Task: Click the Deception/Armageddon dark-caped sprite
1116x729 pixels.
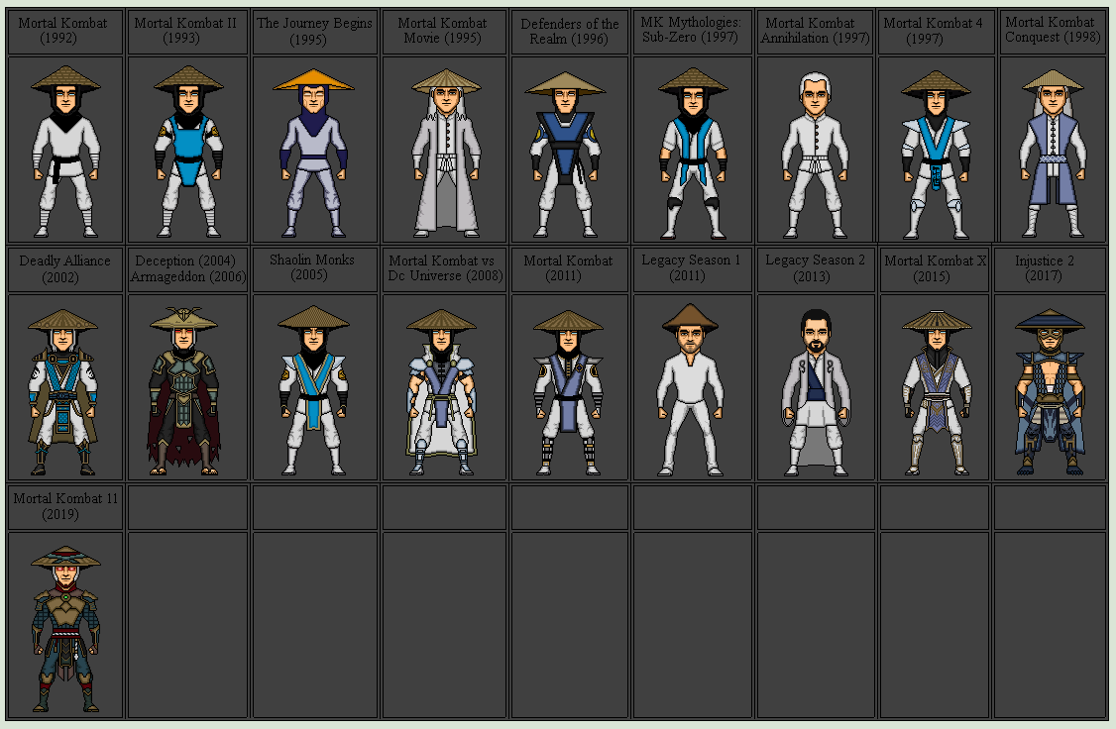Action: click(183, 390)
